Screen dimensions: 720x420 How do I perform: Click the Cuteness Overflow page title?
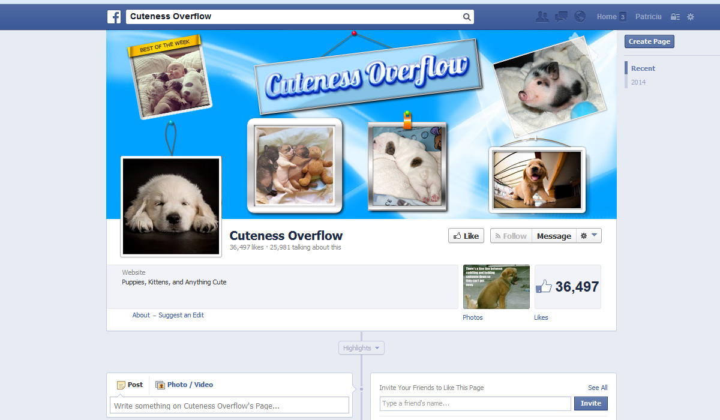click(286, 235)
